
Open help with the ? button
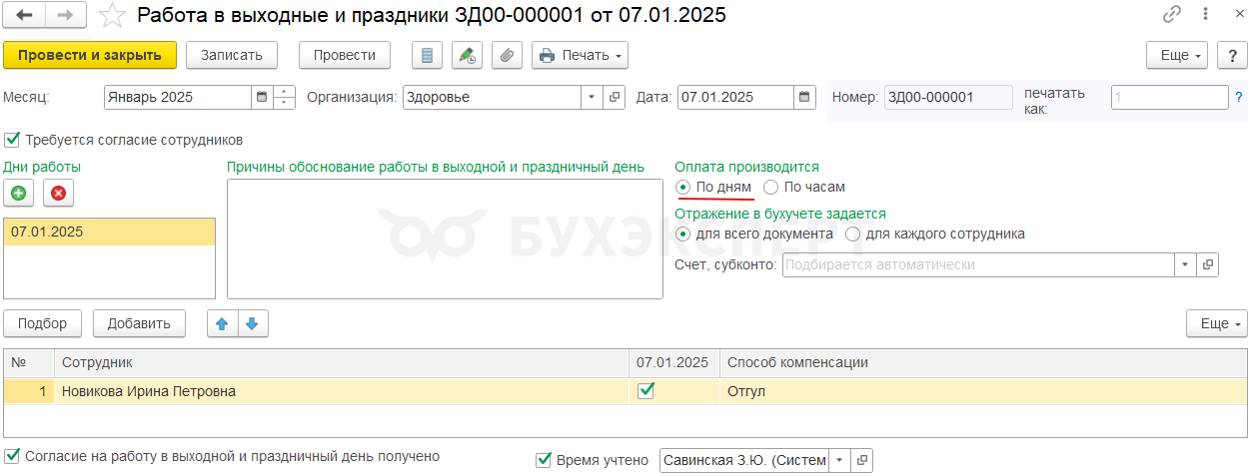coord(1232,55)
